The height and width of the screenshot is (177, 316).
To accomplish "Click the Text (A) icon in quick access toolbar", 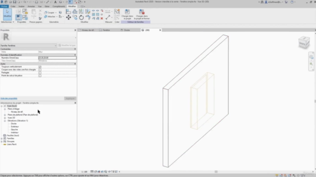I will [55, 2].
